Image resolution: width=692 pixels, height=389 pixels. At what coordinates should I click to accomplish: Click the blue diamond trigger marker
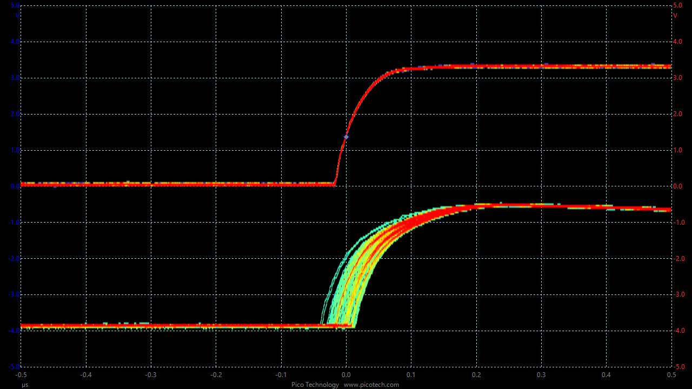click(x=346, y=137)
